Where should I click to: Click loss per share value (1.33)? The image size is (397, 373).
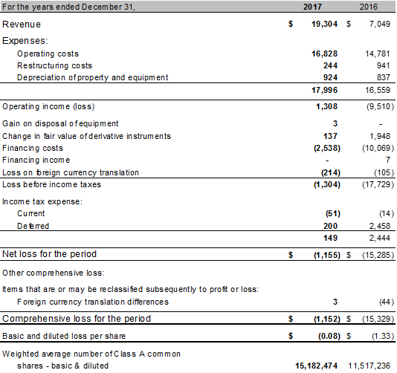[x=383, y=336]
